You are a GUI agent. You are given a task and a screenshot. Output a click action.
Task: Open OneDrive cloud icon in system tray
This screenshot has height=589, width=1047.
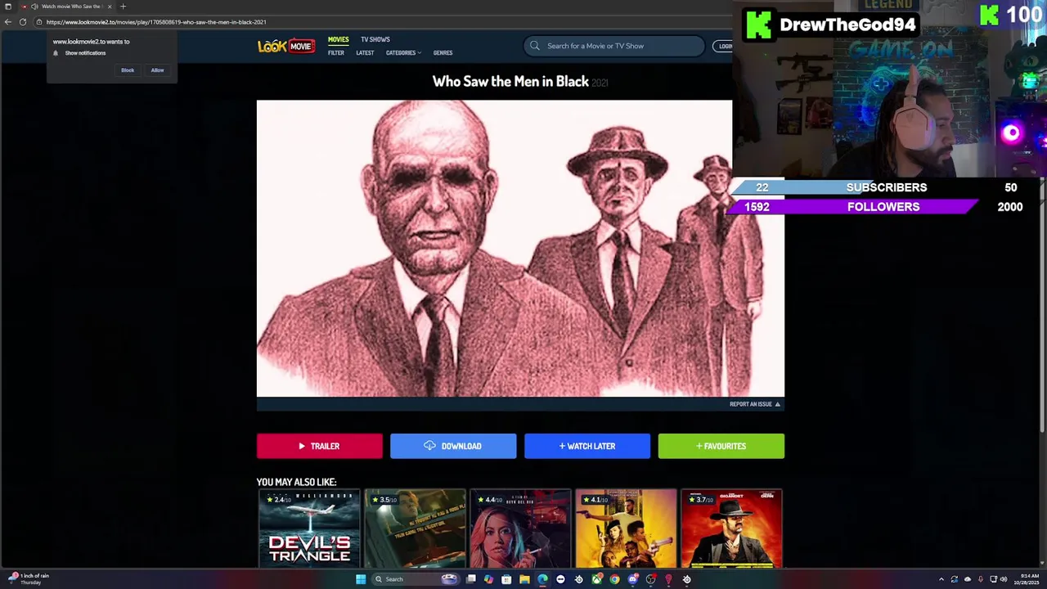tap(968, 579)
